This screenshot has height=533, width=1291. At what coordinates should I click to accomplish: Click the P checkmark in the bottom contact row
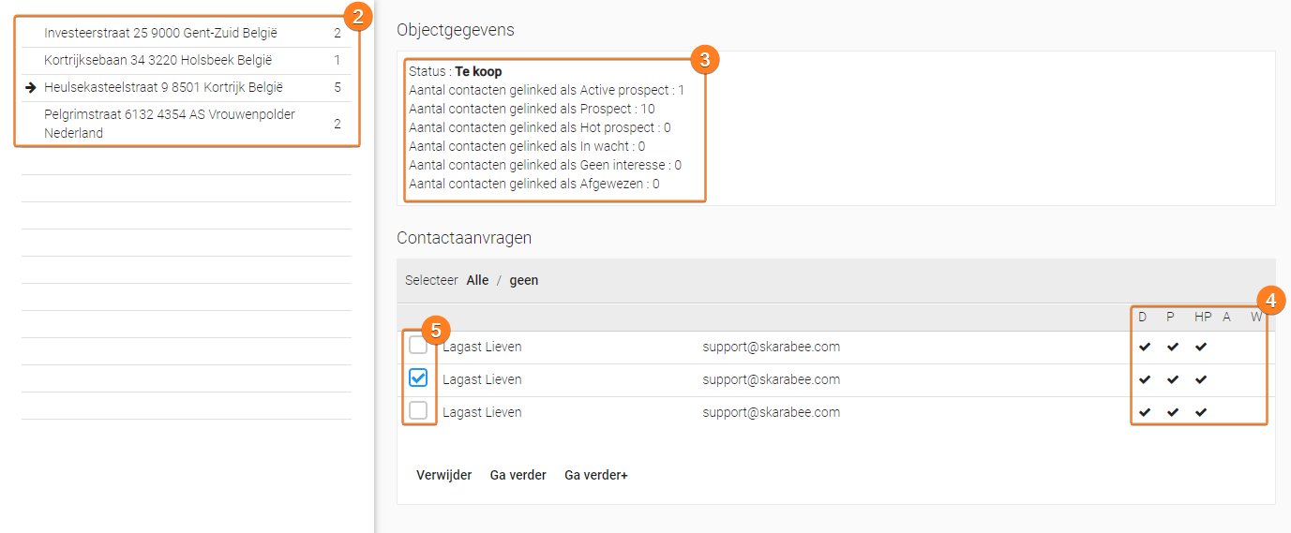pyautogui.click(x=1172, y=412)
